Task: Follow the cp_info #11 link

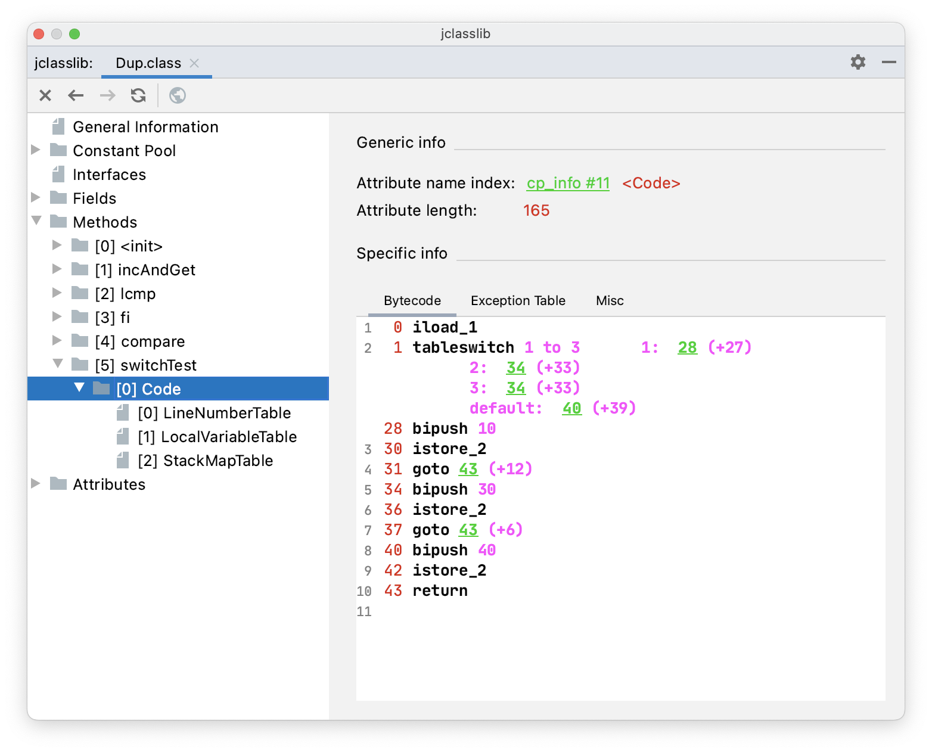Action: click(x=567, y=184)
